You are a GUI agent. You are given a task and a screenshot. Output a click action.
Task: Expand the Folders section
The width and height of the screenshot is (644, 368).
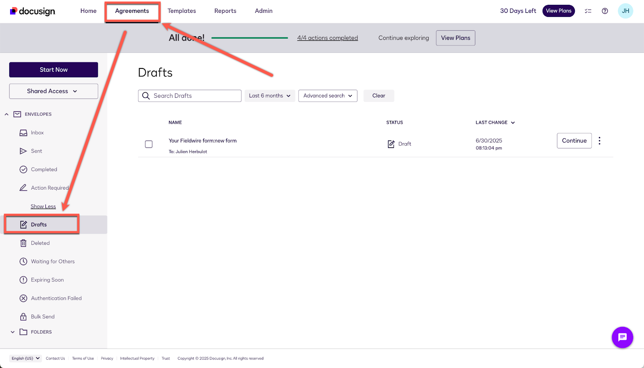click(x=12, y=332)
